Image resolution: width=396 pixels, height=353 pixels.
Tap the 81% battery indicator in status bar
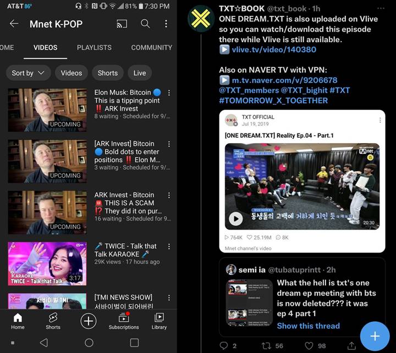click(134, 6)
